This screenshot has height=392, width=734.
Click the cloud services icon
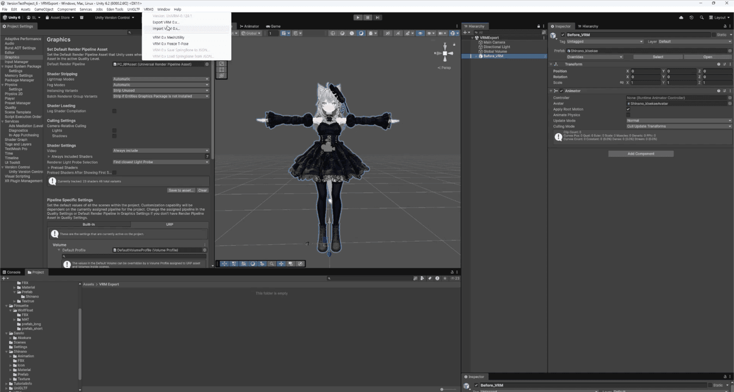[681, 18]
